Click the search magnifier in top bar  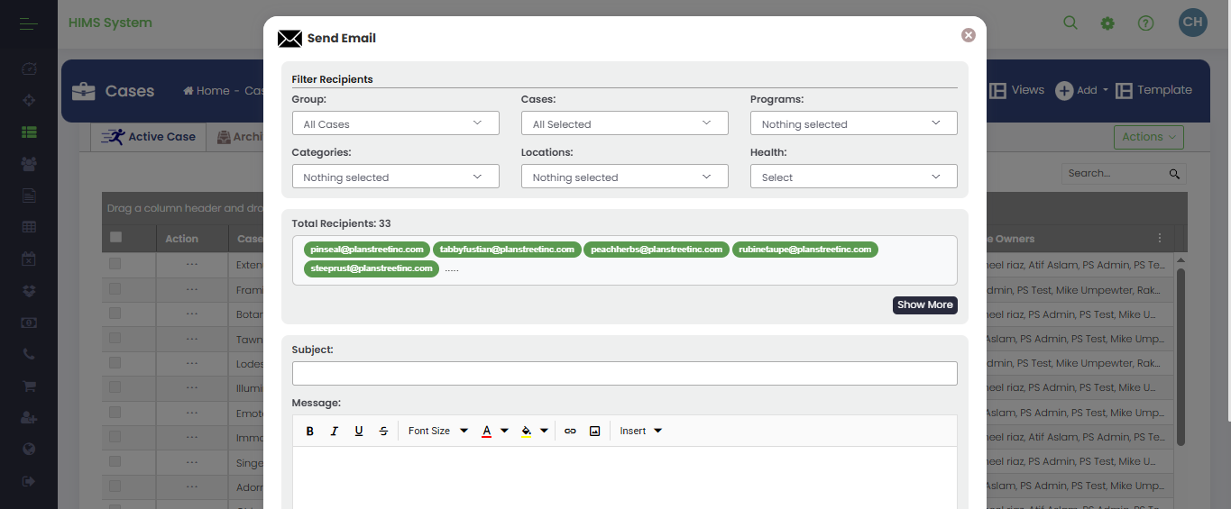(1070, 23)
